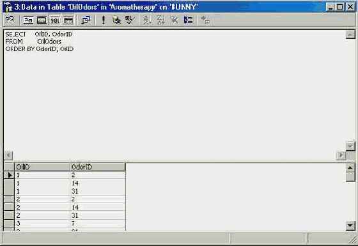Run the query with the exclamation icon
Viewport: 358px width, 246px height.
[104, 20]
